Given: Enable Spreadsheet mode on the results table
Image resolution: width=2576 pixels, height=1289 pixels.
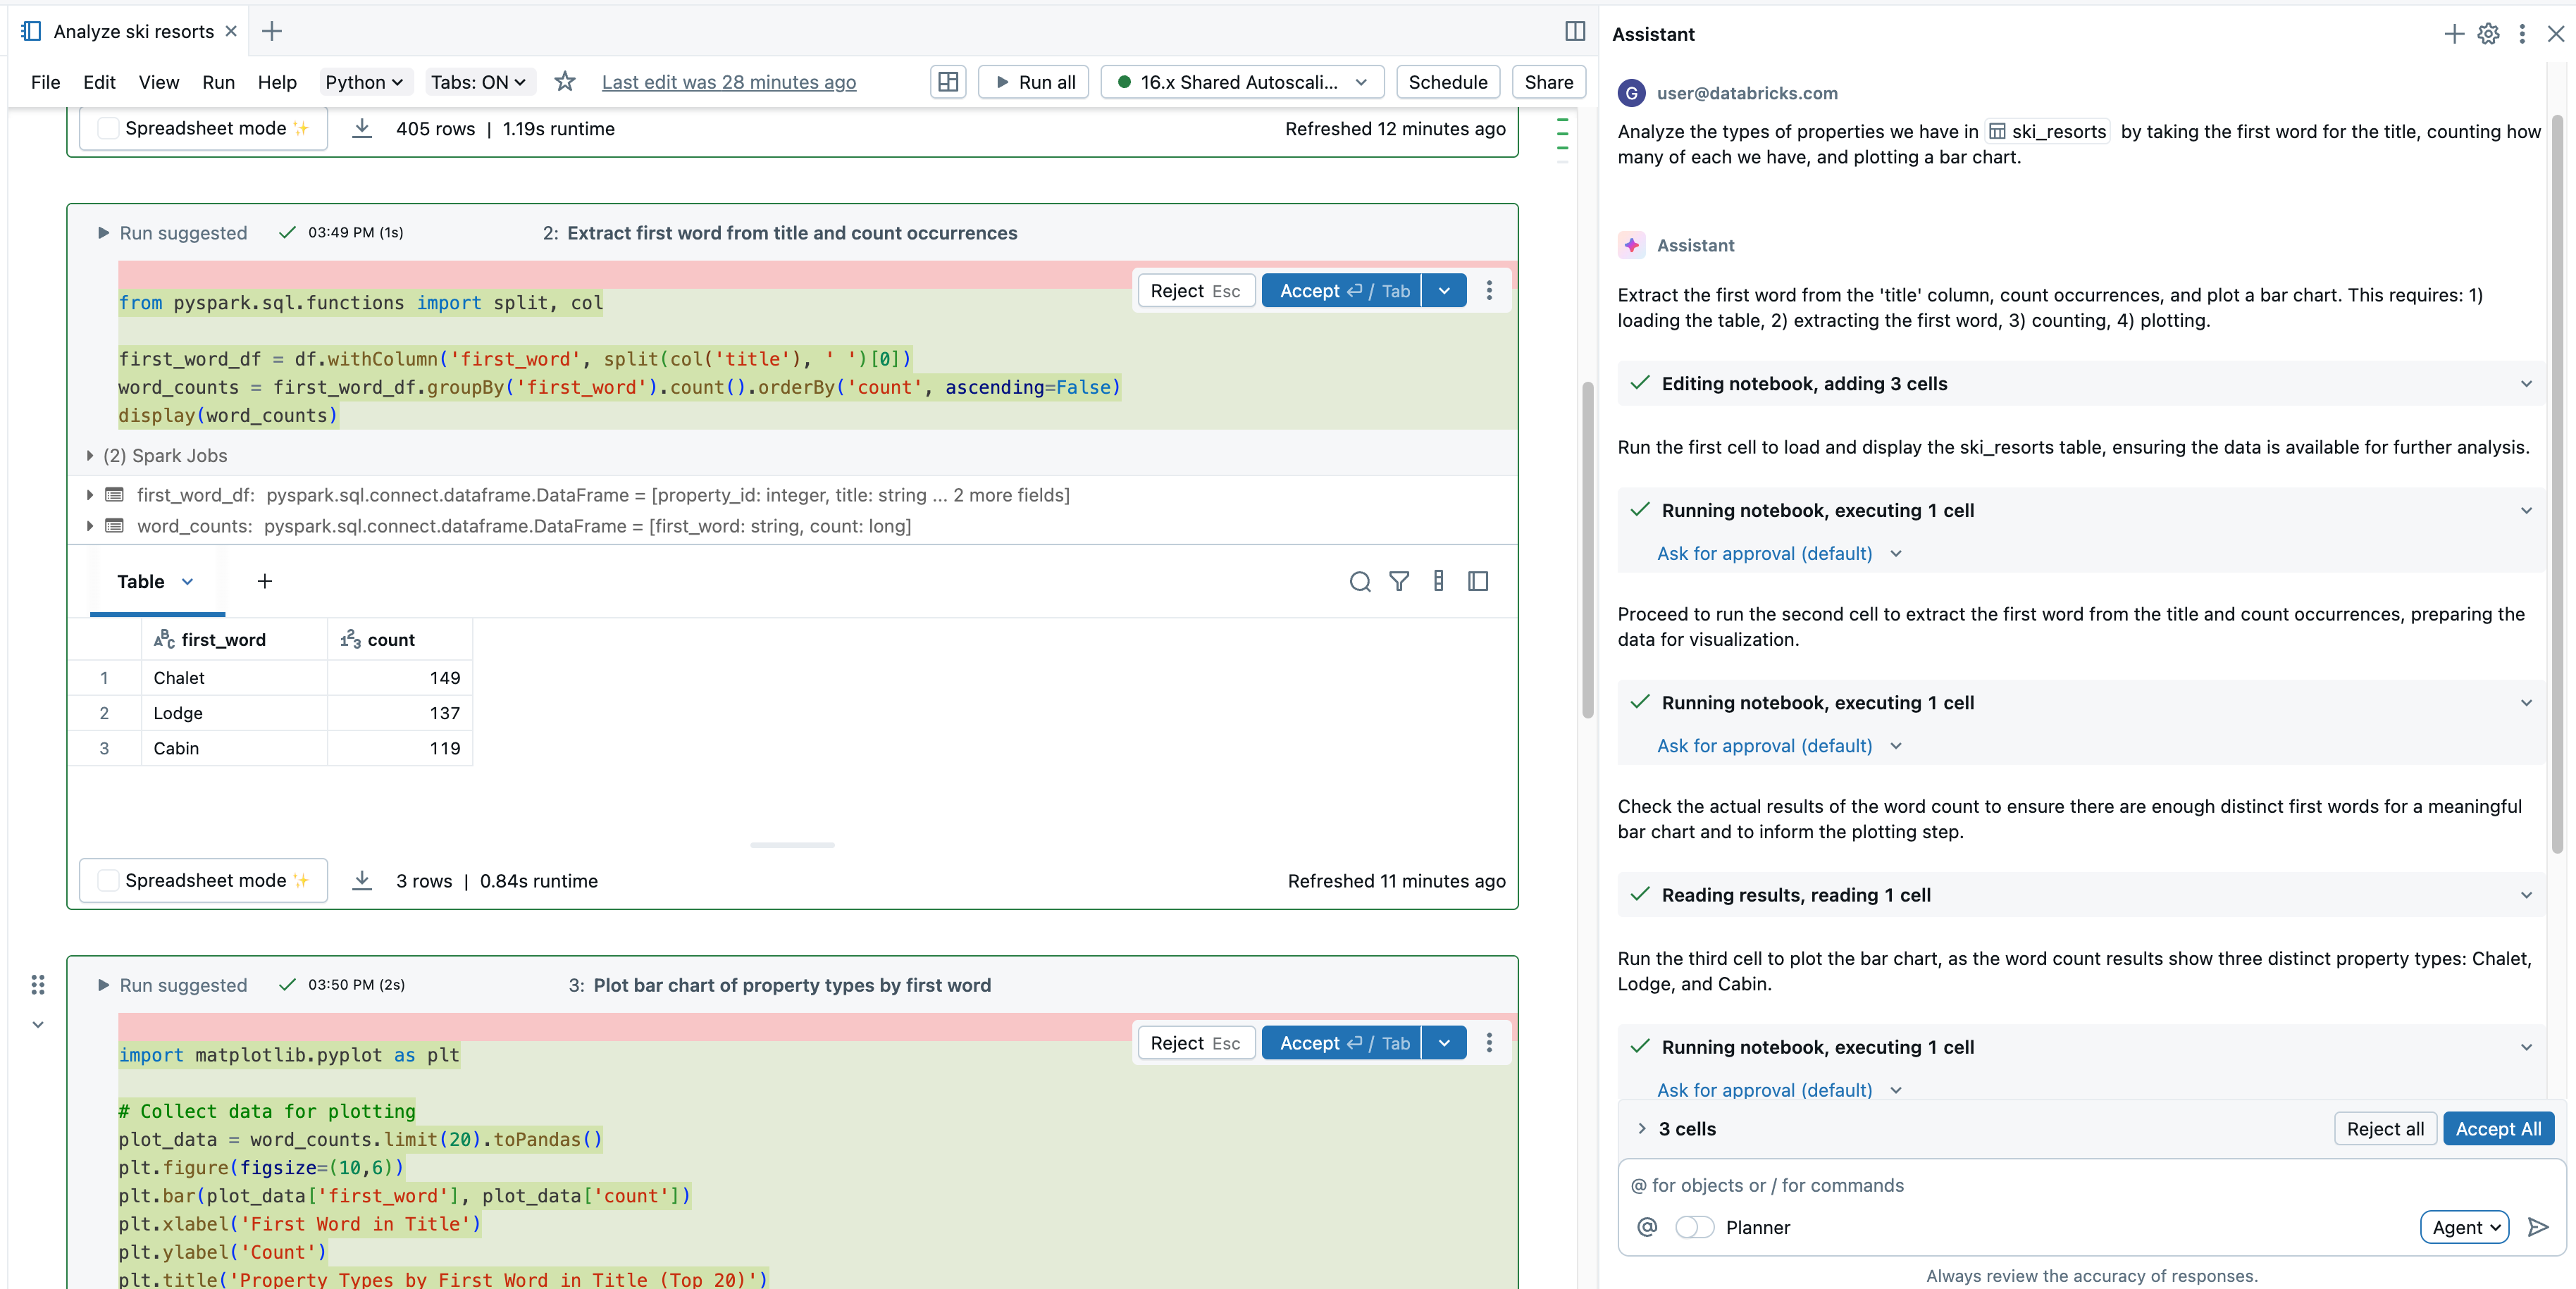Looking at the screenshot, I should click(x=107, y=881).
